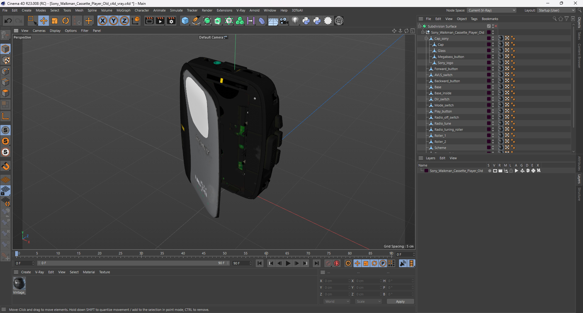The width and height of the screenshot is (583, 313).
Task: Click the globe web icon in toolbar
Action: click(x=339, y=21)
